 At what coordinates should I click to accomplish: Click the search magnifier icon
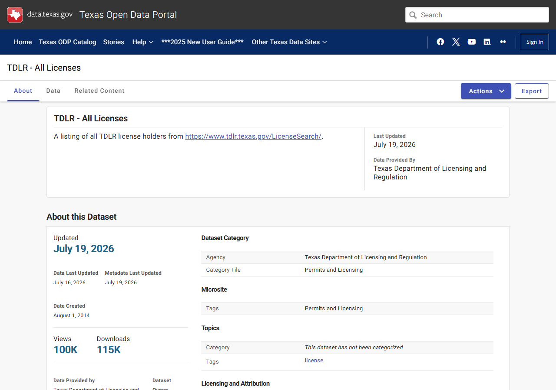click(413, 15)
